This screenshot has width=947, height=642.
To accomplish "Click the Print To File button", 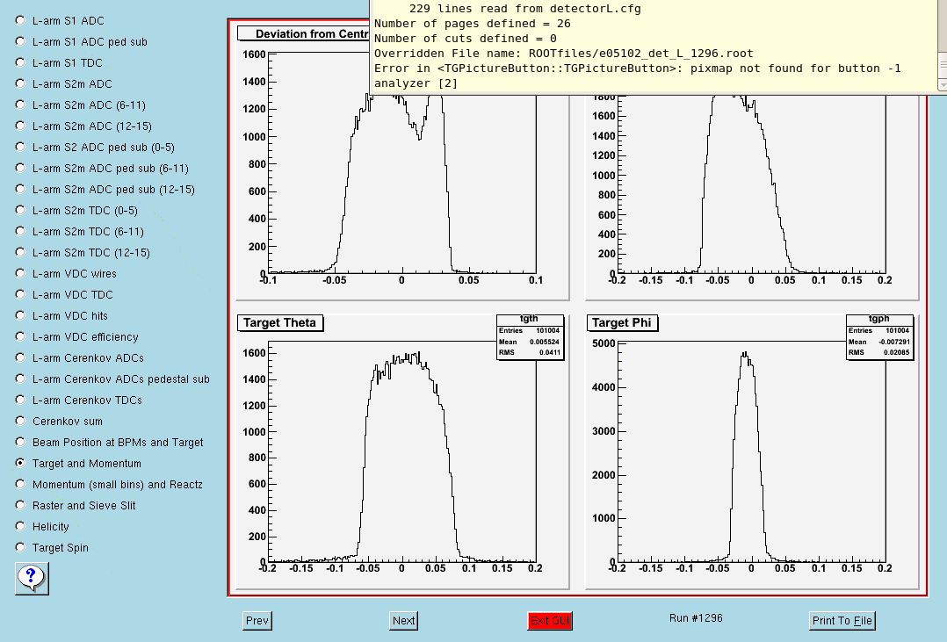I will (x=842, y=621).
